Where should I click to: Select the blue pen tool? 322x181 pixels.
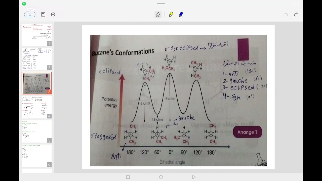[181, 15]
